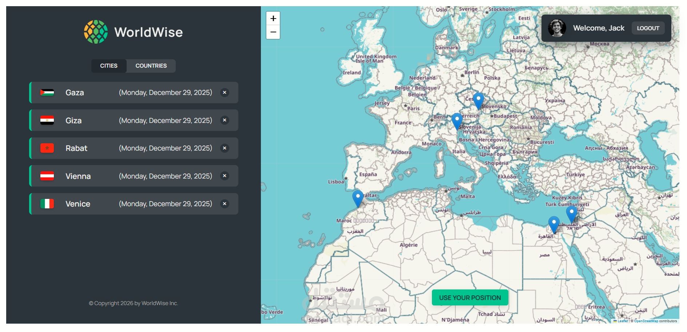Select the map marker over Giza, Egypt
687x332 pixels.
pos(554,225)
